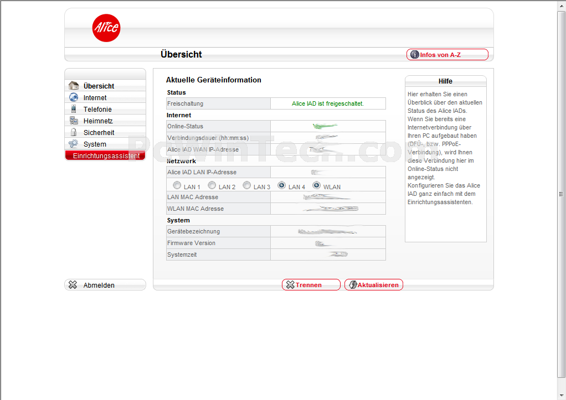Click the "Online-Status" row label
The width and height of the screenshot is (566, 400).
tap(185, 126)
